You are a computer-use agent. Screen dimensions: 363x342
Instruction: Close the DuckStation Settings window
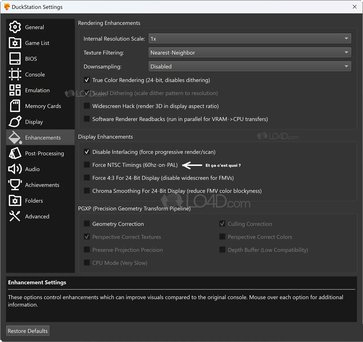click(354, 7)
